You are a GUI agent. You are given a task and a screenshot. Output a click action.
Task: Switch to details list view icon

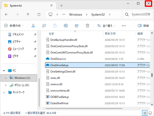[x=145, y=113]
